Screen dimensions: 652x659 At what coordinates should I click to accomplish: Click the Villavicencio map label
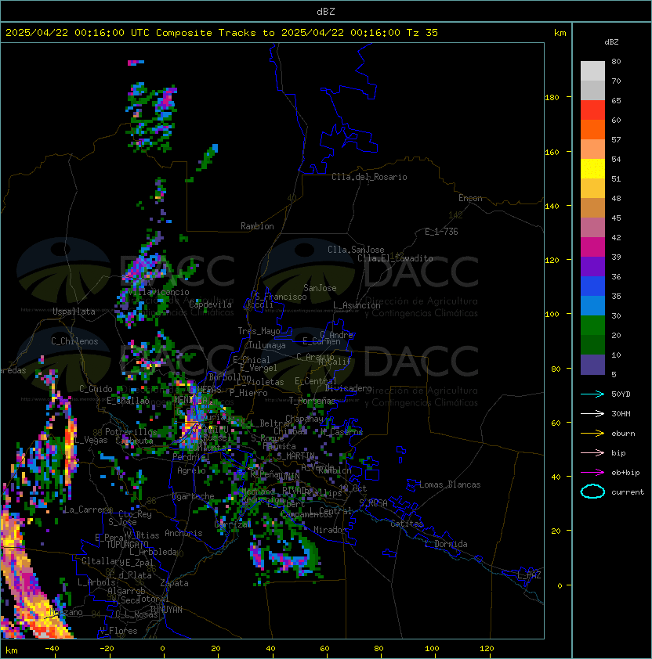[158, 292]
